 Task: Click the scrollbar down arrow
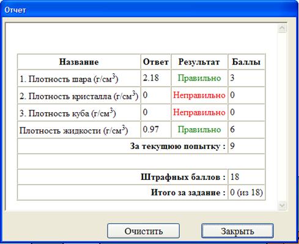(x=282, y=206)
